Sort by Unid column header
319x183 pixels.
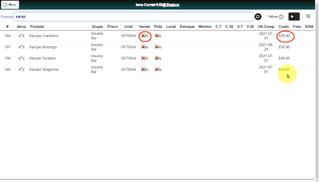[128, 27]
